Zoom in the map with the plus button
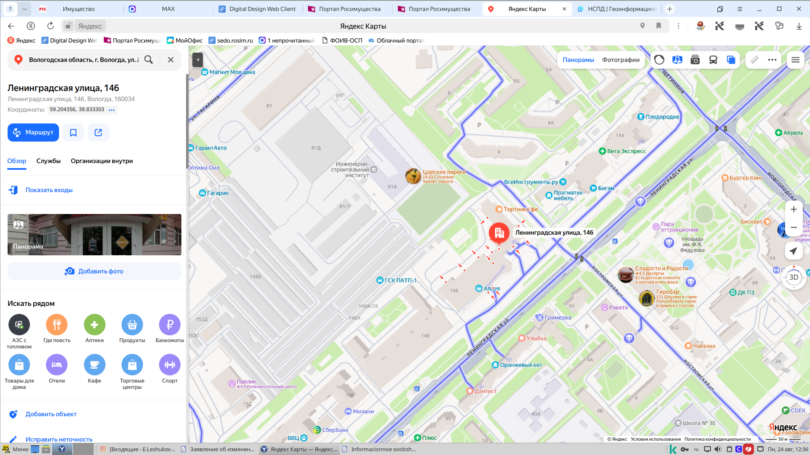The height and width of the screenshot is (455, 810). (794, 209)
